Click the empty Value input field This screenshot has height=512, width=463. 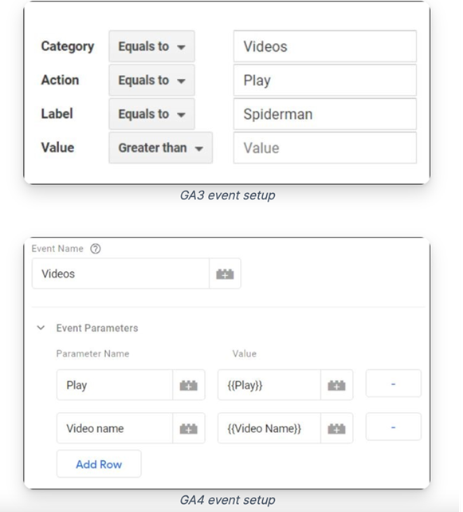coord(325,148)
